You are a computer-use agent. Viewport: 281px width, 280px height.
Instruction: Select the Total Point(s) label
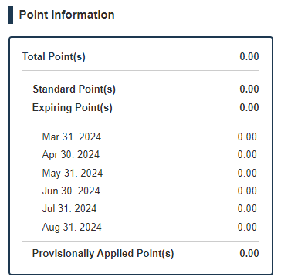pos(54,56)
